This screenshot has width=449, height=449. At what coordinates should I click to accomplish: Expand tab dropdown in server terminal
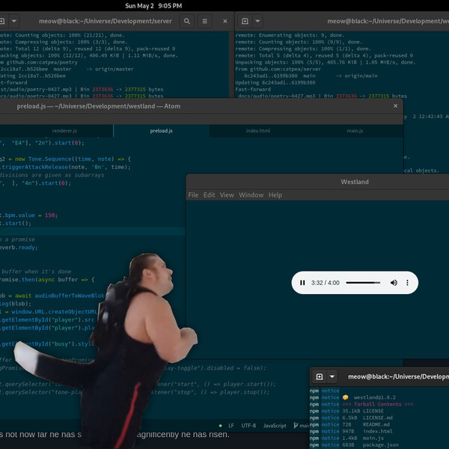[x=14, y=21]
